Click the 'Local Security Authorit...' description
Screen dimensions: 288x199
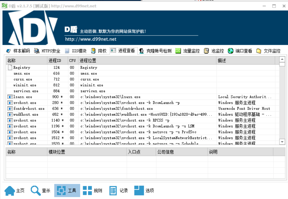pos(245,97)
